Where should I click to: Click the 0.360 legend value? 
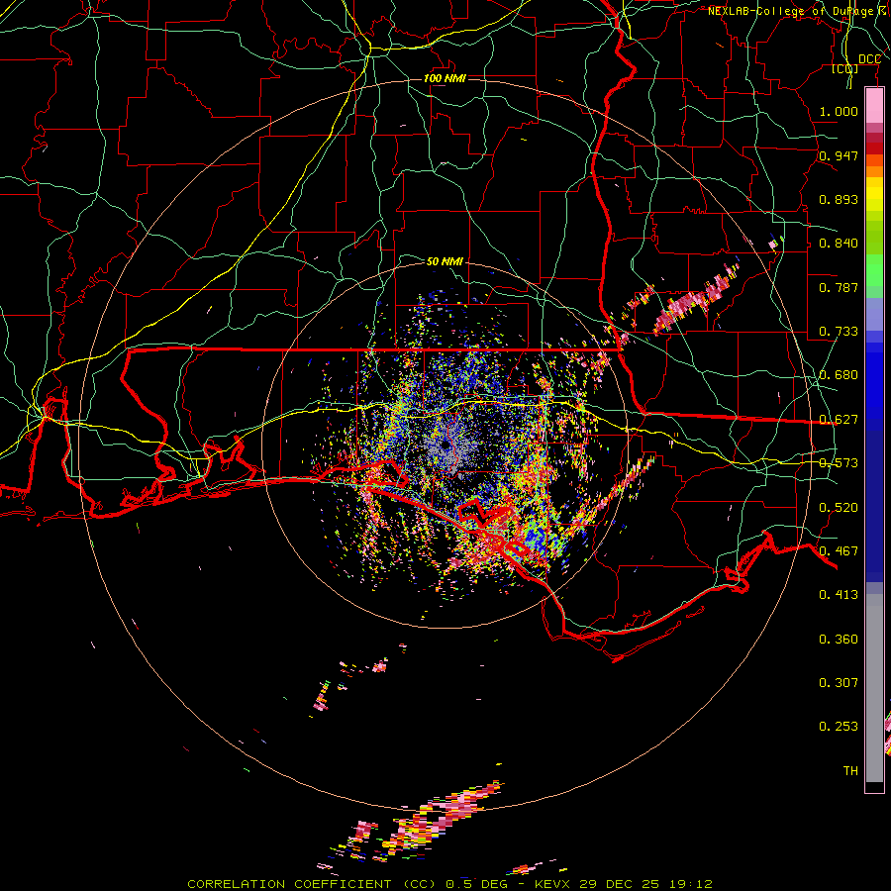pyautogui.click(x=839, y=640)
